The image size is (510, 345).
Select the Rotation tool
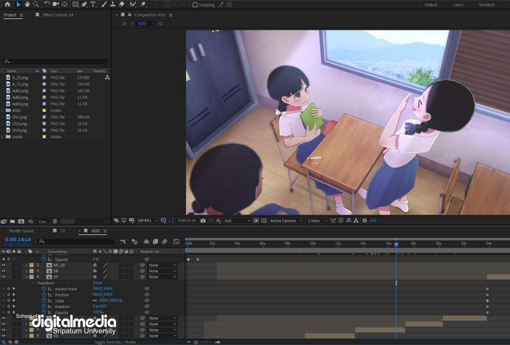pyautogui.click(x=47, y=4)
